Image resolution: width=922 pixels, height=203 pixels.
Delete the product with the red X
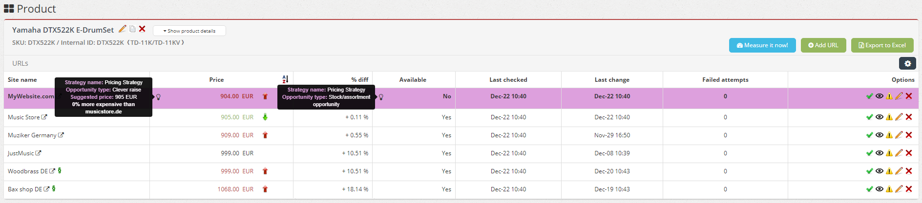(x=142, y=29)
